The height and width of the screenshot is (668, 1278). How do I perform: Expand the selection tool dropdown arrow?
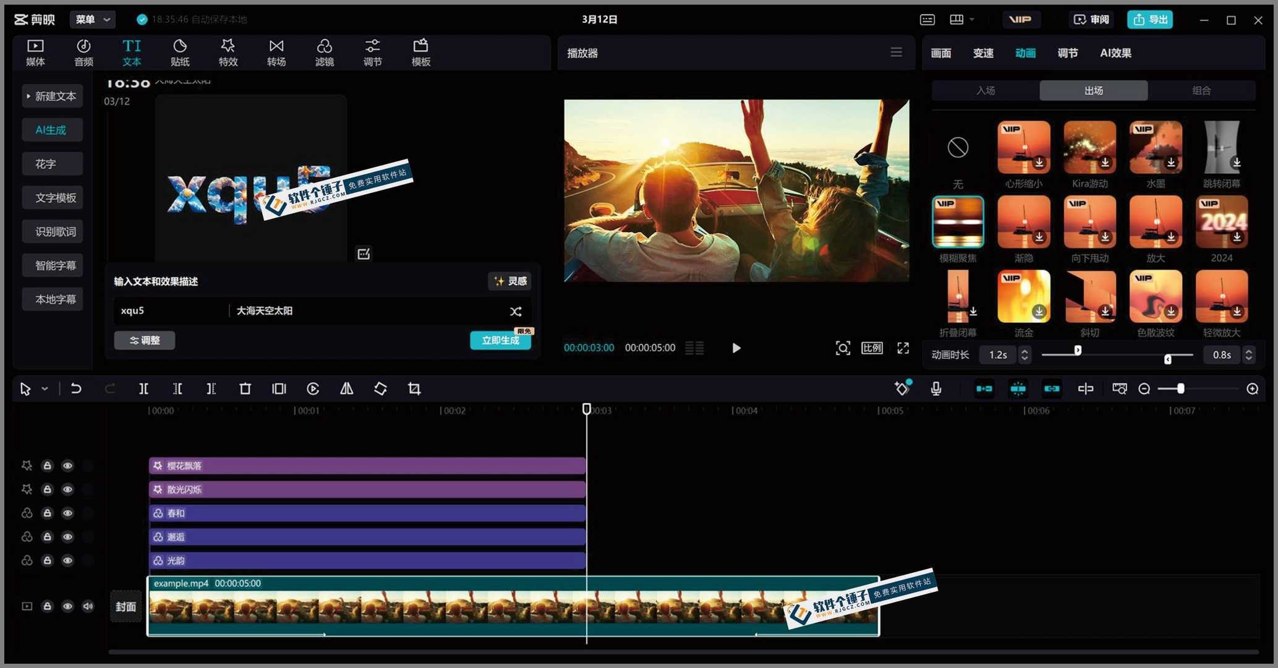[x=45, y=389]
